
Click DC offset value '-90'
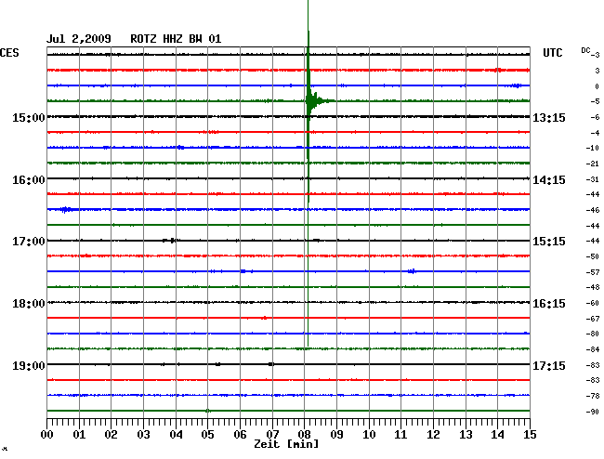tap(593, 412)
